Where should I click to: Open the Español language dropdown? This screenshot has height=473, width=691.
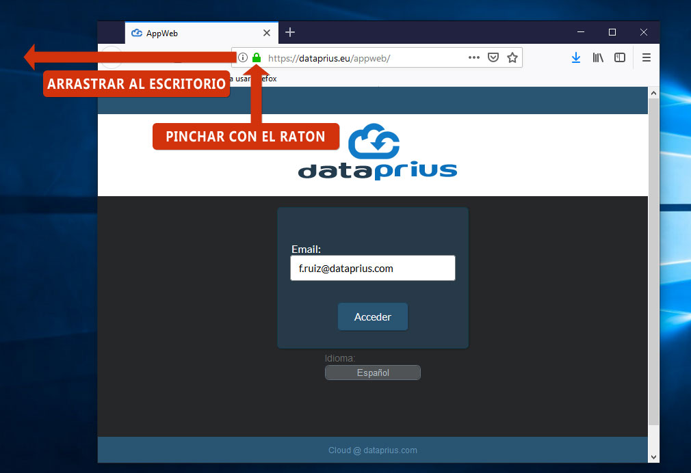point(373,373)
